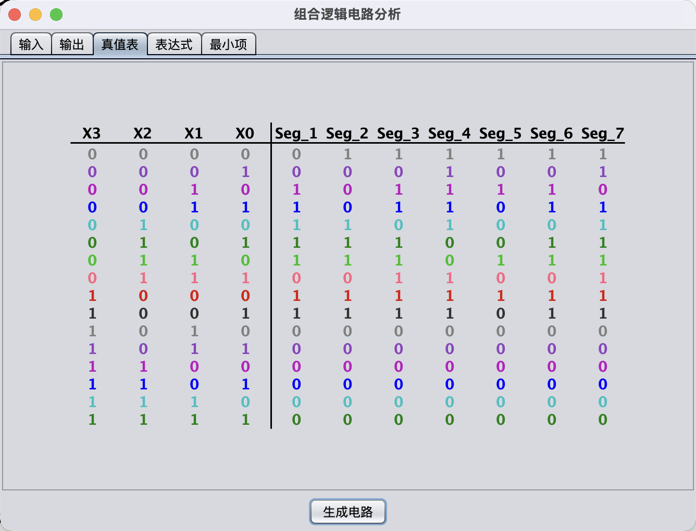Toggle the Seg_7 value in row 0010
The height and width of the screenshot is (531, 696).
603,189
